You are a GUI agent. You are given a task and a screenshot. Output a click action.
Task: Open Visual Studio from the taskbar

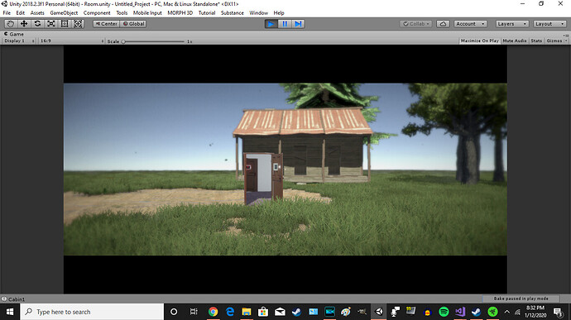point(460,312)
